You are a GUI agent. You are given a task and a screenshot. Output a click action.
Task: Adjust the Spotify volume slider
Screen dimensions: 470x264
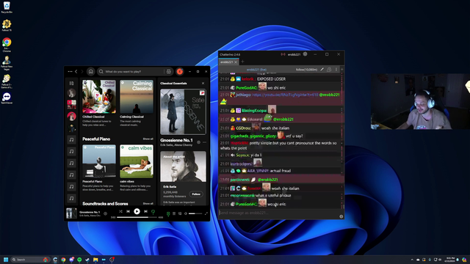pos(195,213)
